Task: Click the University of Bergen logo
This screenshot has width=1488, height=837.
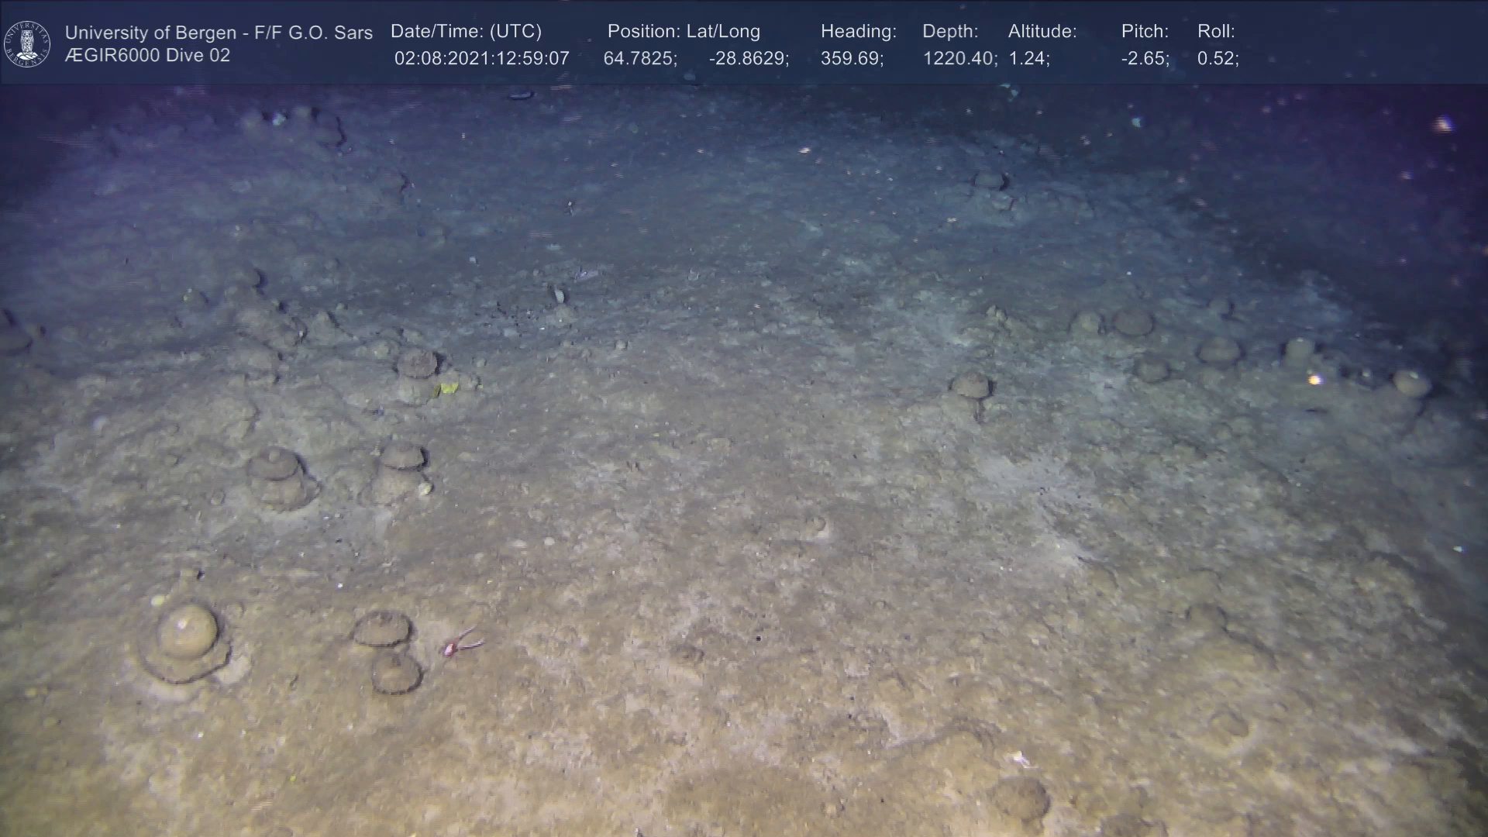Action: coord(27,43)
